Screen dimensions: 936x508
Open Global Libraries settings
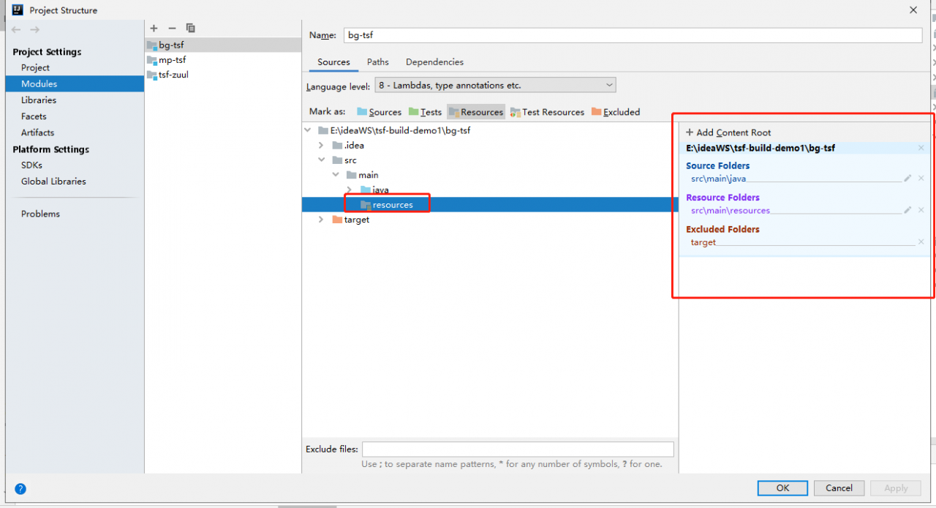click(53, 182)
